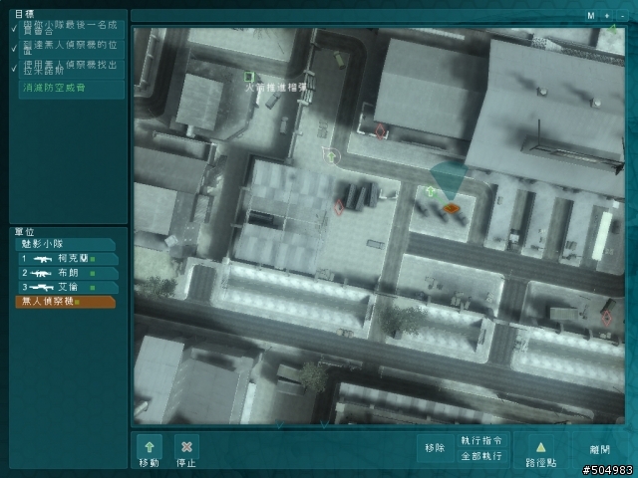The width and height of the screenshot is (638, 478).
Task: Open the 使用無人偵察機找出拉米諾斯 objective
Action: tap(71, 69)
